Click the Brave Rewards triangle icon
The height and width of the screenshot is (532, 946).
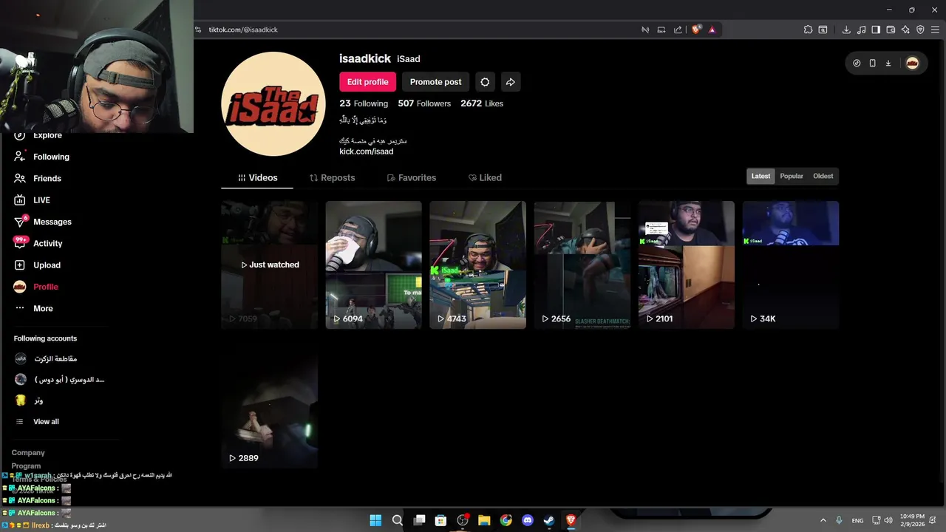click(712, 30)
